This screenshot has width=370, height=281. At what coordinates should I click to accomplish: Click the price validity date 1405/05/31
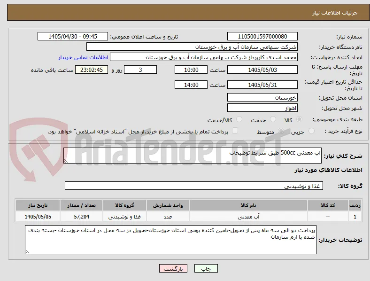tap(262, 85)
